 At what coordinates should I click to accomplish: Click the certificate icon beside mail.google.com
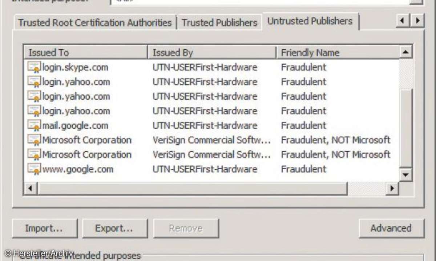[x=34, y=126]
